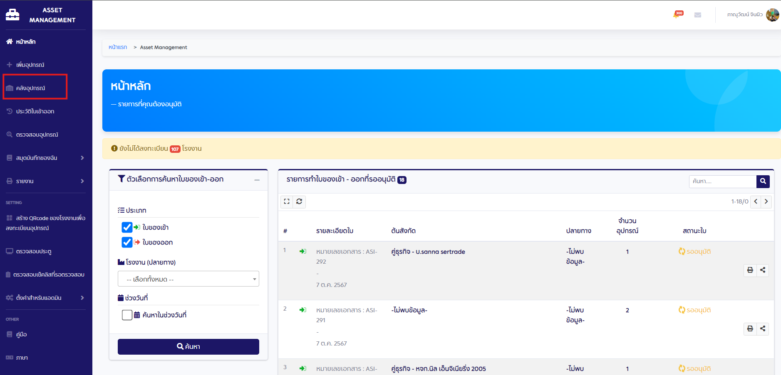Screen dimensions: 781x375
Task: Open the โรงงาน (ปลายทาง) dropdown
Action: [188, 279]
